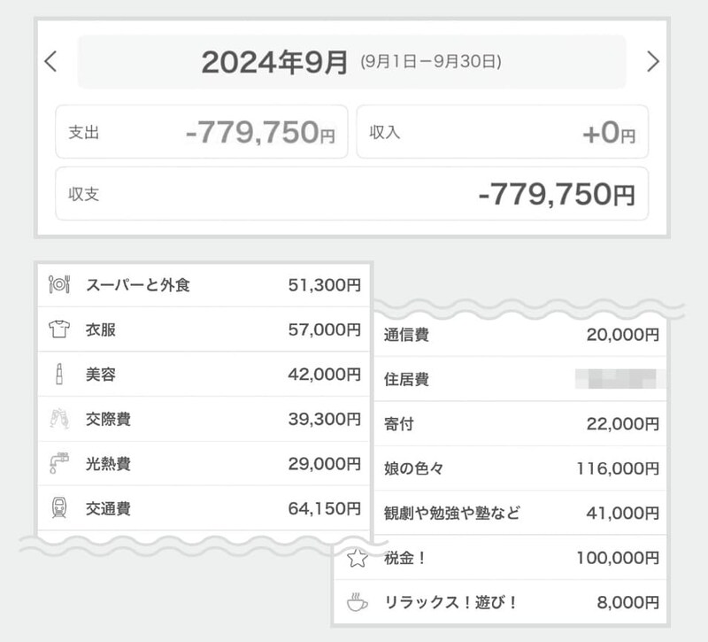Open the 2024年9月 month header
This screenshot has height=642, width=708.
(x=274, y=60)
